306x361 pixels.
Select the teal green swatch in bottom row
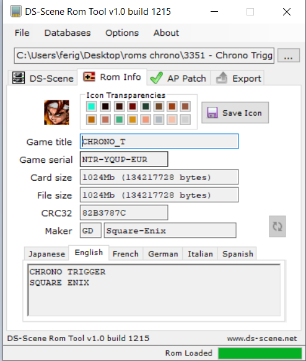(119, 120)
